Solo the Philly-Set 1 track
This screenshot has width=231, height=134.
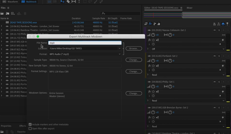pos(219,82)
